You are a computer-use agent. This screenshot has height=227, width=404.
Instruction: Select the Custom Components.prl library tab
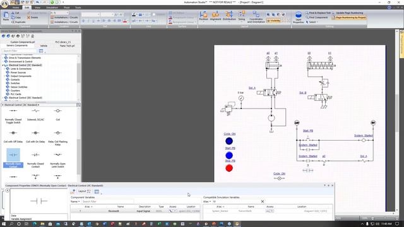pos(23,42)
